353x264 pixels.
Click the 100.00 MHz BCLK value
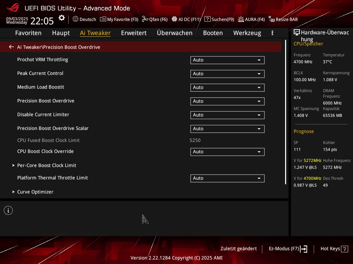305,80
